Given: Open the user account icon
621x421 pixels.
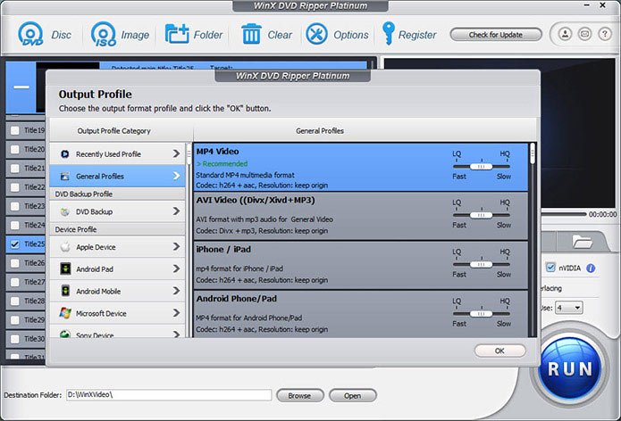Looking at the screenshot, I should [566, 35].
